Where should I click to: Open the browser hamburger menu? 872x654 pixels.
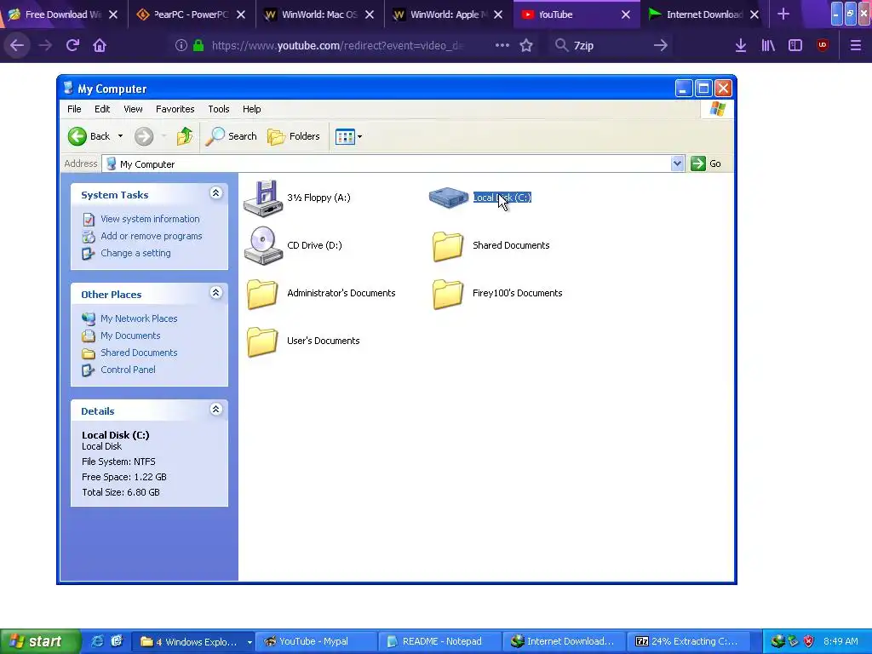pyautogui.click(x=855, y=46)
